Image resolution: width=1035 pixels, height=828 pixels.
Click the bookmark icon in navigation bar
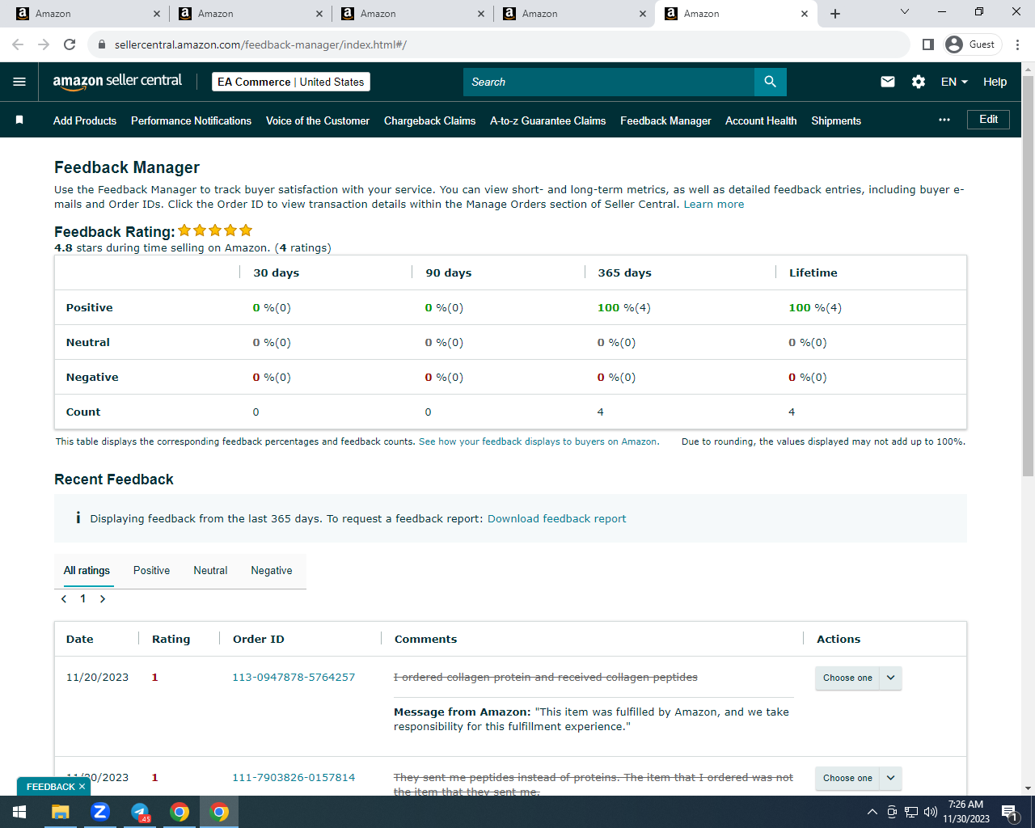click(x=19, y=120)
